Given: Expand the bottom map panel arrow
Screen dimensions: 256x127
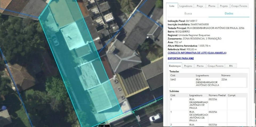Looking at the screenshot, I should coord(104,126).
